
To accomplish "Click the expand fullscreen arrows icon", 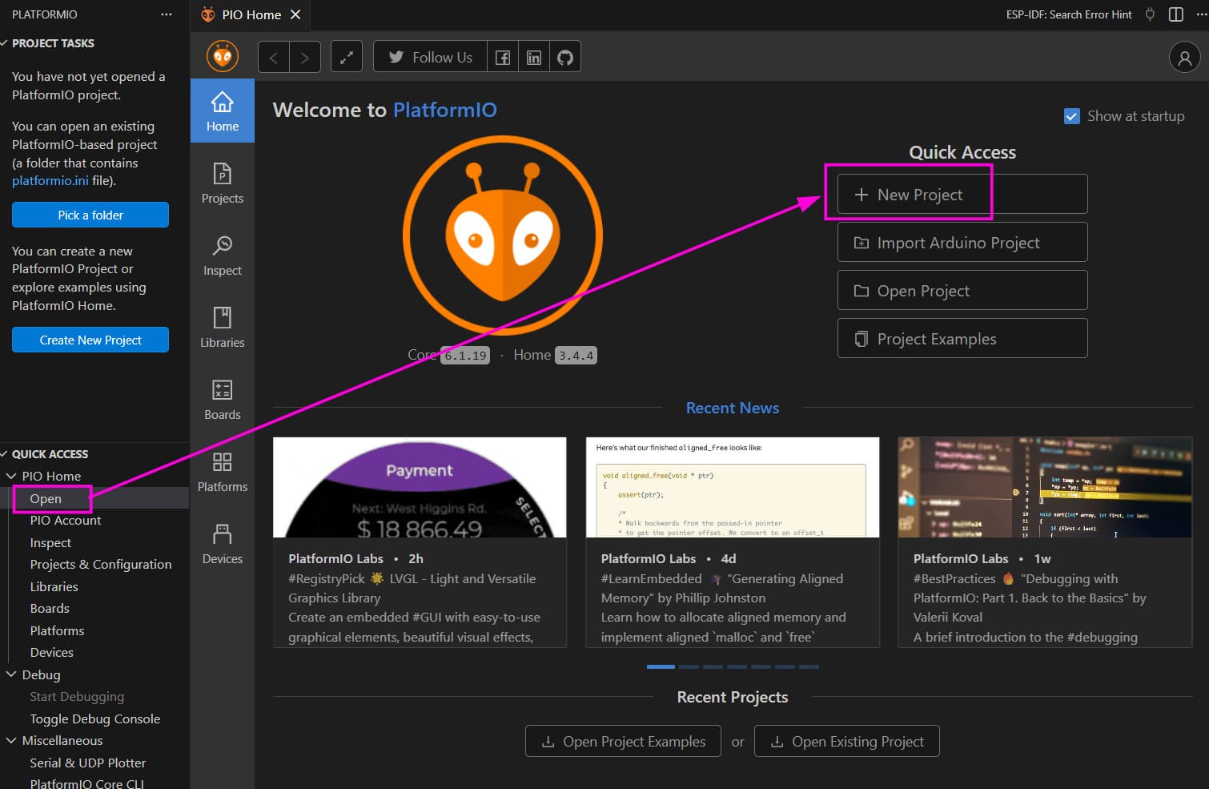I will tap(347, 57).
